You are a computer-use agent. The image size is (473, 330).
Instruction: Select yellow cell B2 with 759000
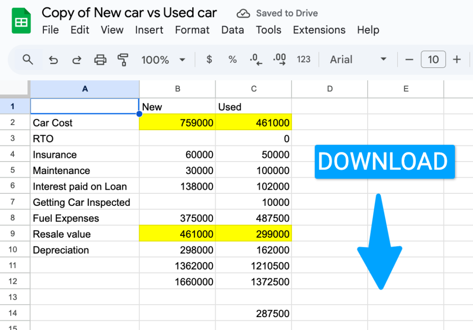tap(177, 123)
